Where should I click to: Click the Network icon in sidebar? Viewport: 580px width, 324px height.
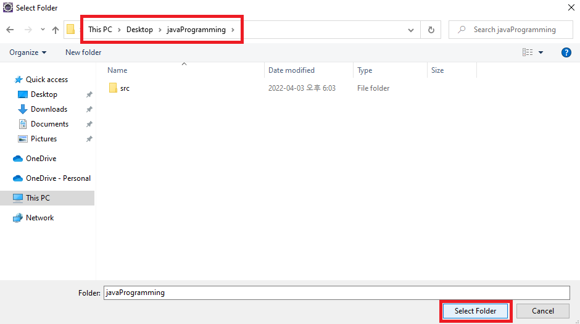(x=18, y=218)
